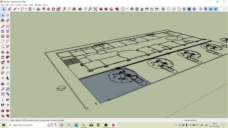Screen dimensions: 228x128
Task: Enable X-Ray face style
Action: [163, 9]
